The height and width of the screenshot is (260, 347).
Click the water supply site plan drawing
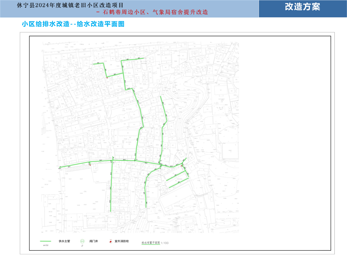(140, 137)
